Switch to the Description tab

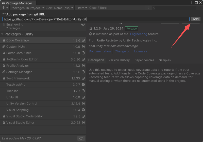point(96,60)
